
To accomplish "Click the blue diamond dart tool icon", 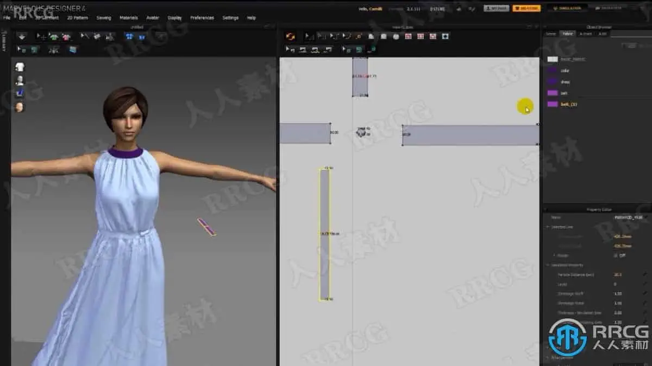I will 446,36.
